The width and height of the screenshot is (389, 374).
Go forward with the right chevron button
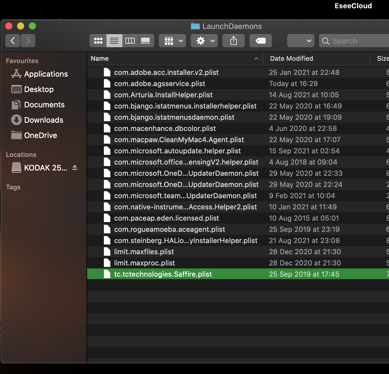coord(28,41)
